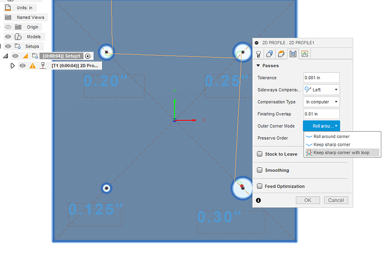Collapse the Passes section

click(x=258, y=66)
